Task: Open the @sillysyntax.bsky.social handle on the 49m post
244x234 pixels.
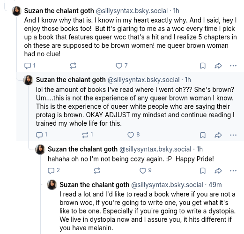Action: (167, 185)
